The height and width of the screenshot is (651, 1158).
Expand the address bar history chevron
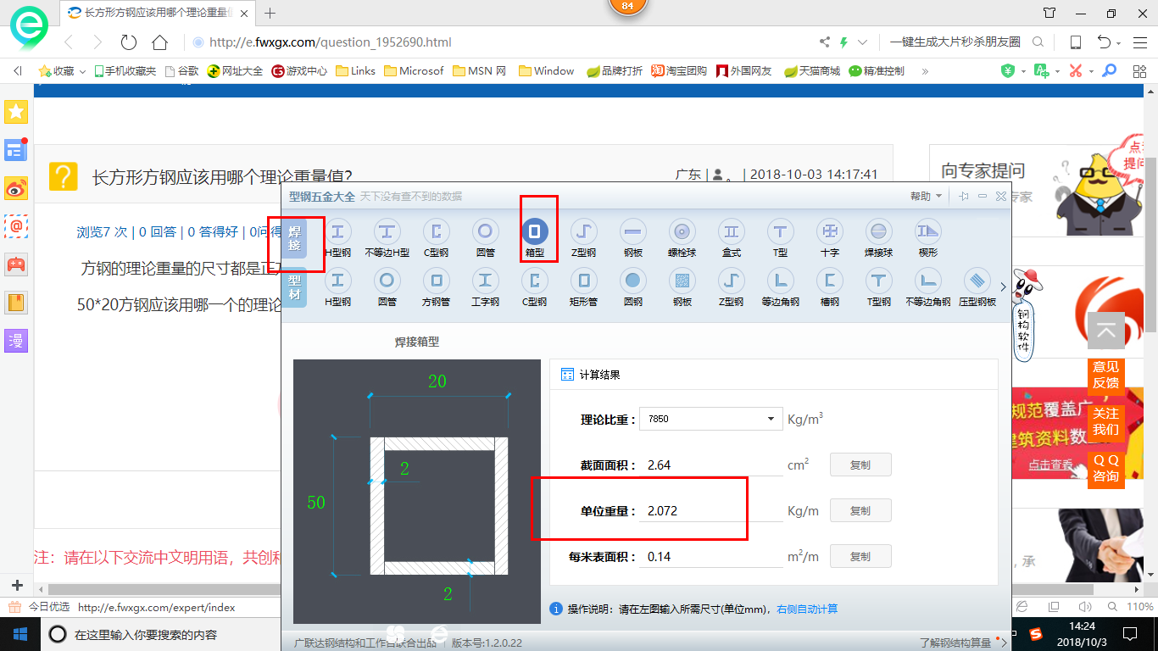[x=862, y=42]
